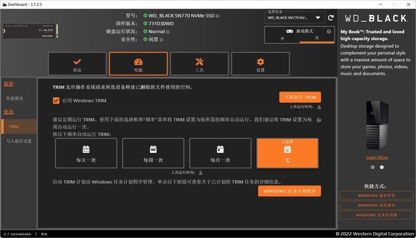Click the Normal drive health info icon
The width and height of the screenshot is (416, 238).
(x=168, y=32)
